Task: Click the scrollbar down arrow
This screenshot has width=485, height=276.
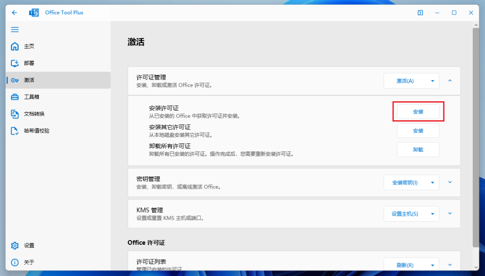Action: point(476,267)
